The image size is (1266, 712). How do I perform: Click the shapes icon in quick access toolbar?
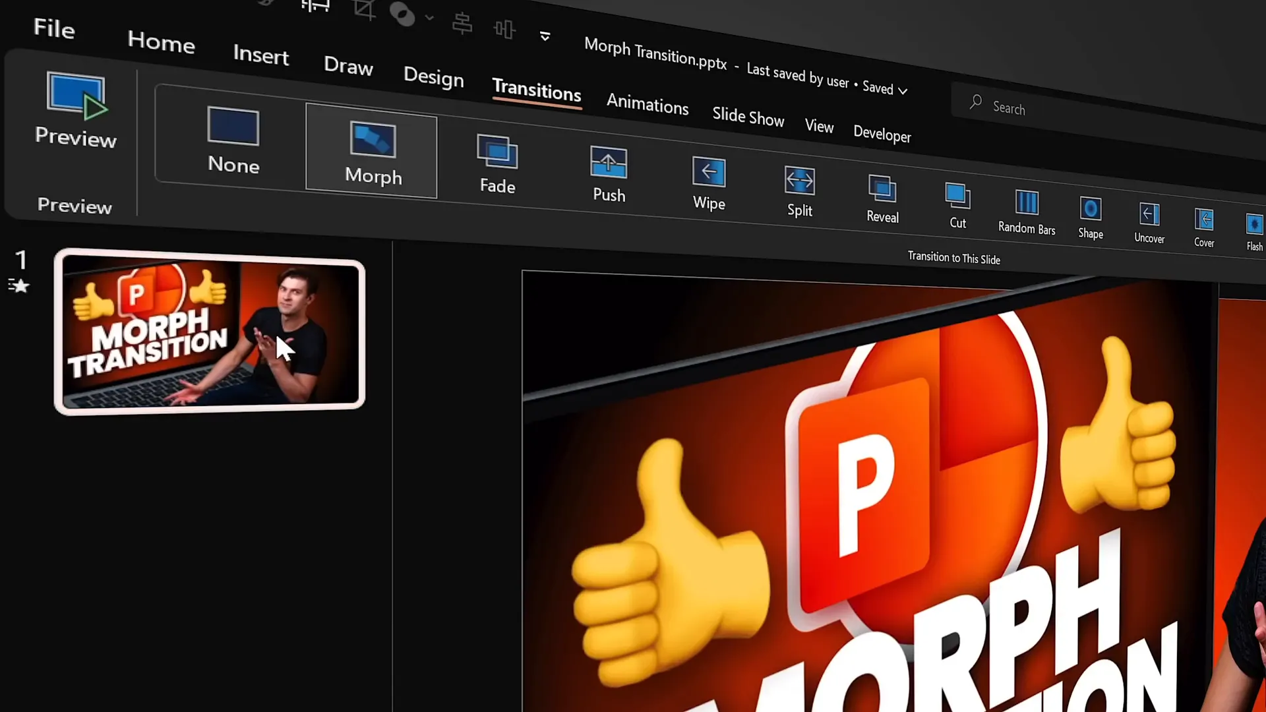pyautogui.click(x=402, y=14)
